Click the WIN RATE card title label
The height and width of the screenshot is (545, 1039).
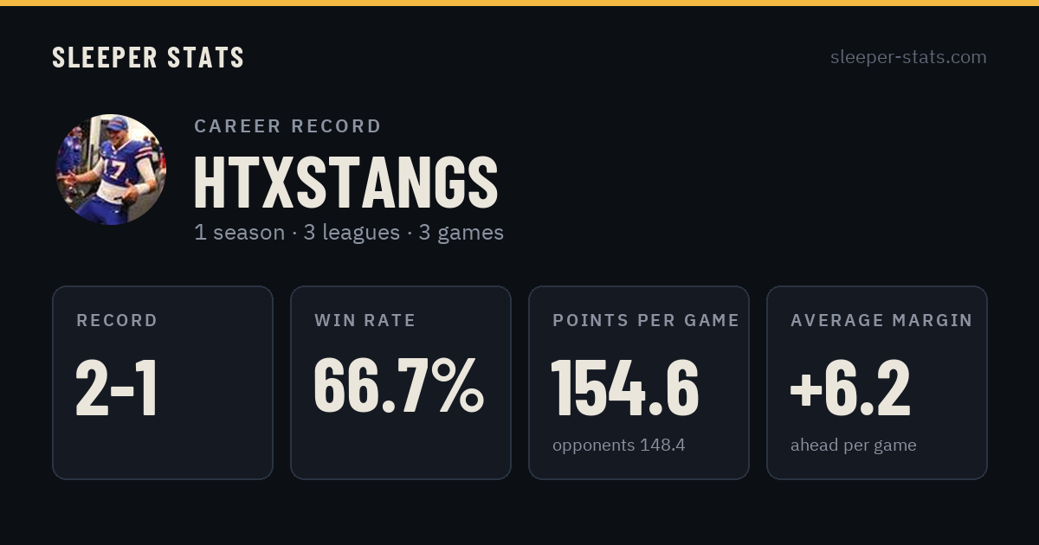point(365,320)
